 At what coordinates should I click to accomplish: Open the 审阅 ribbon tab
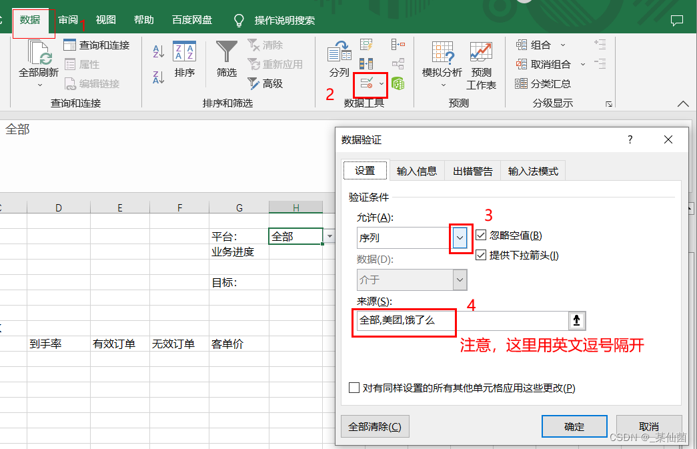(68, 20)
